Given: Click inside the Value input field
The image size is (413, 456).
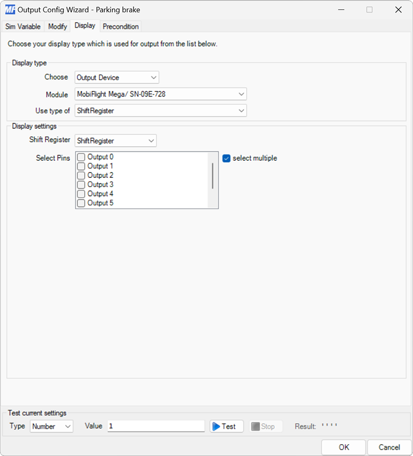Looking at the screenshot, I should click(155, 425).
